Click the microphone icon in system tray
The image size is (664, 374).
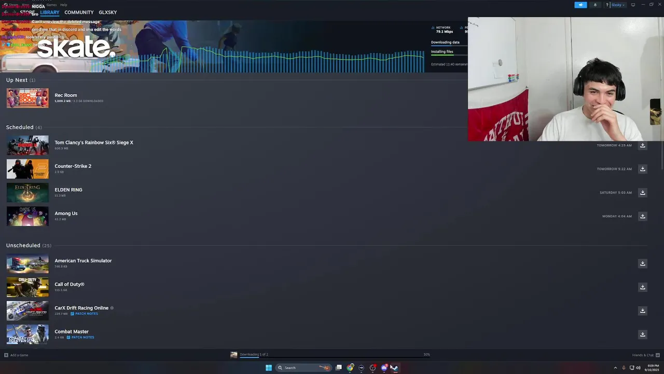pos(624,368)
